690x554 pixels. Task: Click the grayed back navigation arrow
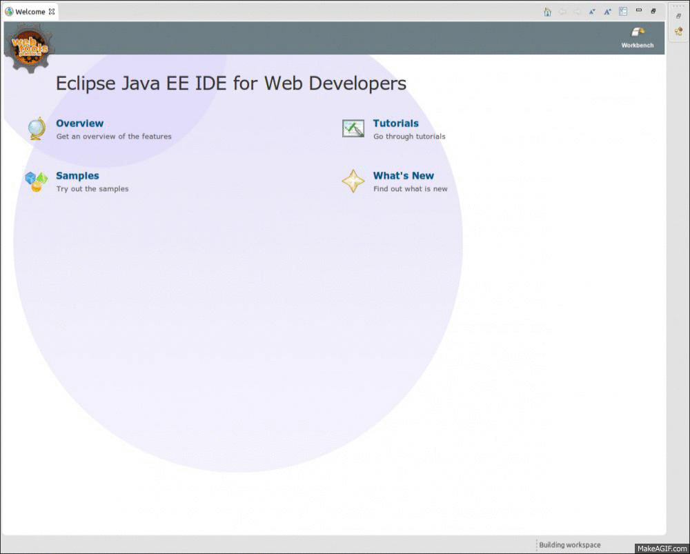[x=562, y=12]
